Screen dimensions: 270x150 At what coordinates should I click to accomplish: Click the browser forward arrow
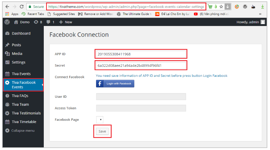14,7
